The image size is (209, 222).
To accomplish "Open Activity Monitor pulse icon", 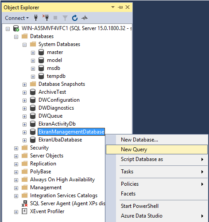I will (x=85, y=18).
